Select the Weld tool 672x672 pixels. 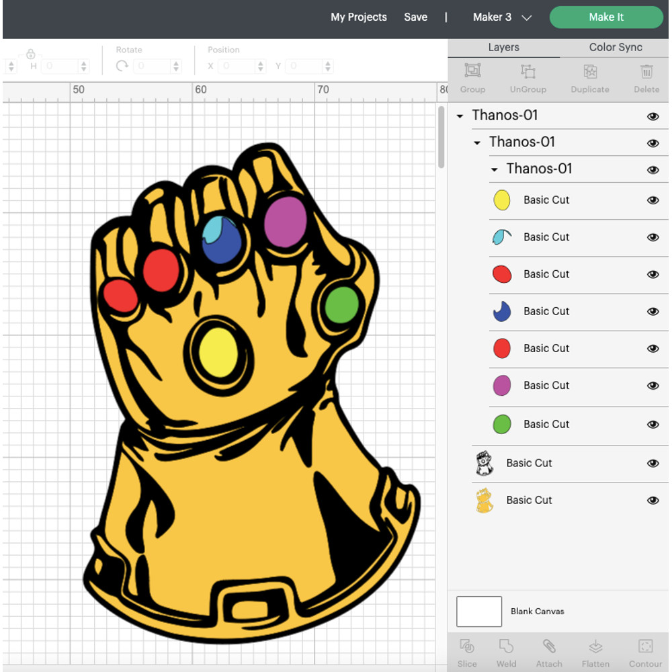(506, 652)
